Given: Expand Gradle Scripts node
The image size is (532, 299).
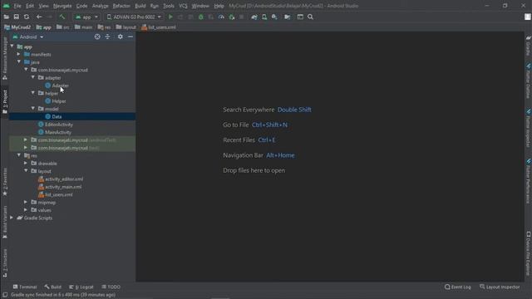Looking at the screenshot, I should coord(12,218).
